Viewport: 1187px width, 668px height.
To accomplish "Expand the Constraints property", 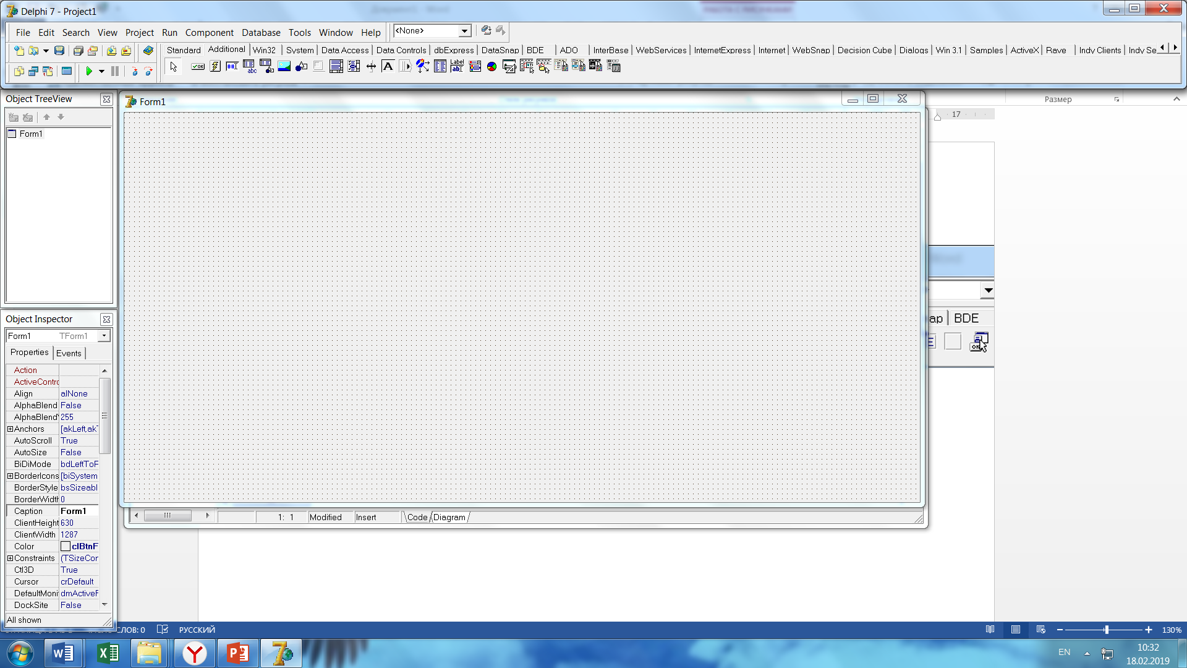I will point(10,558).
